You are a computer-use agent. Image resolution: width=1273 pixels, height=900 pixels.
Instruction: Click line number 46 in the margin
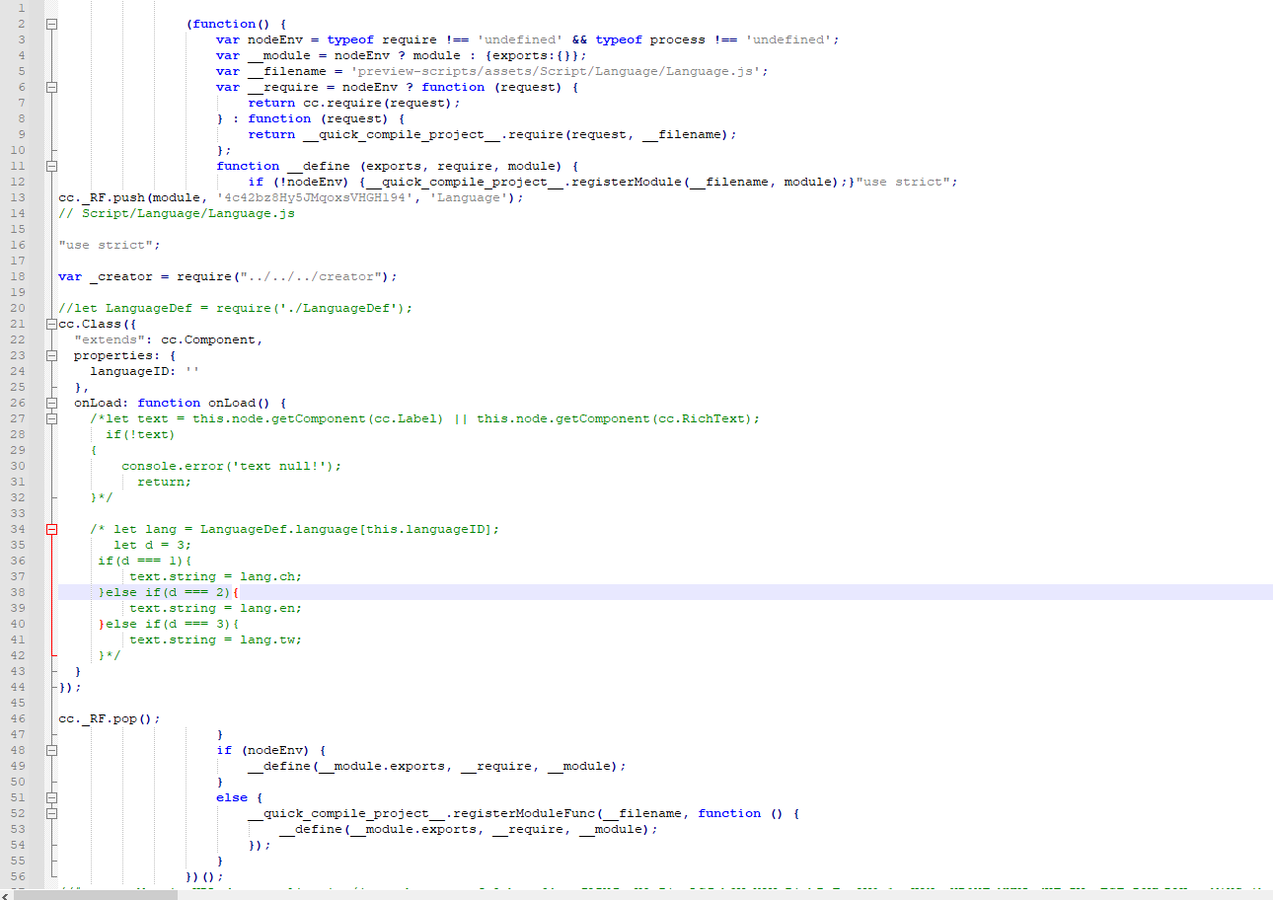coord(19,718)
